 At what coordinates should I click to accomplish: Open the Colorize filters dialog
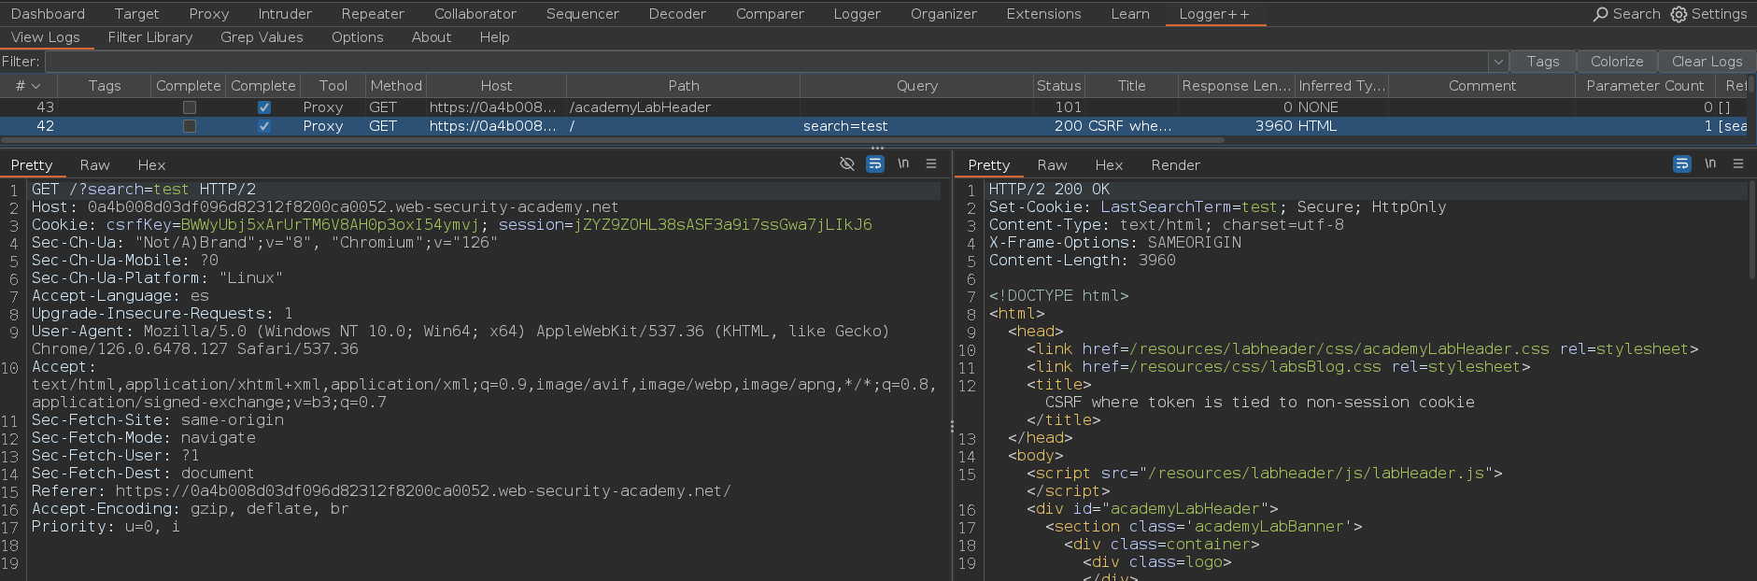[1617, 62]
